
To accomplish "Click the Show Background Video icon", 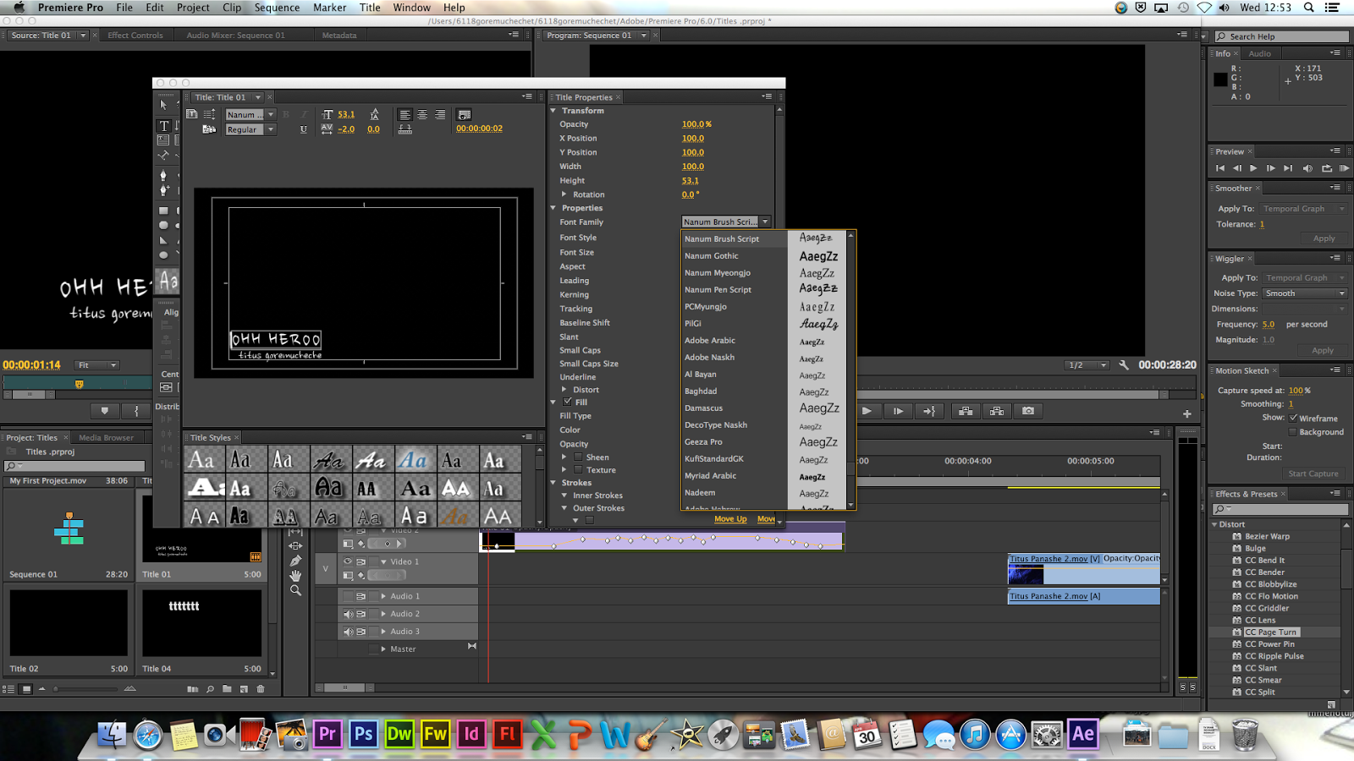I will click(209, 129).
